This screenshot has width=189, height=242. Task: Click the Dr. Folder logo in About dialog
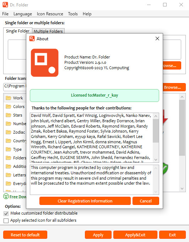pos(45,63)
